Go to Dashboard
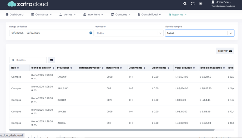This screenshot has height=138, width=242. [x=14, y=14]
